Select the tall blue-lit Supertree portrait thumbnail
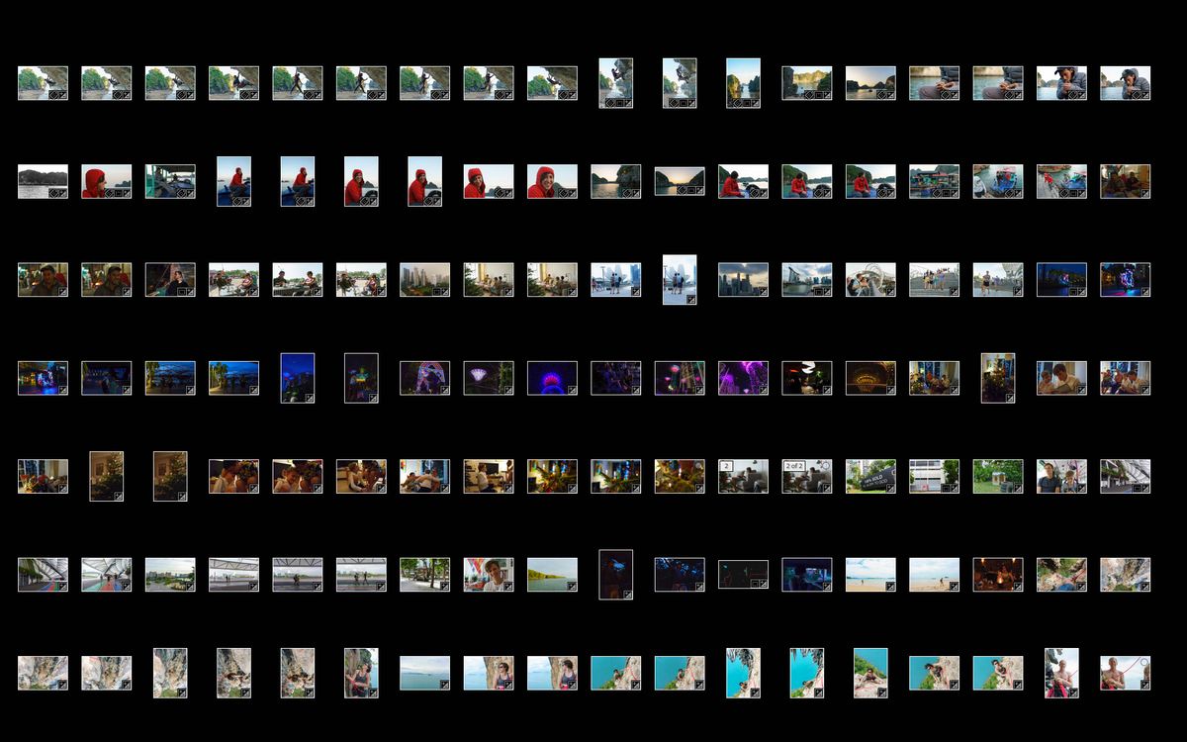The width and height of the screenshot is (1187, 742). (x=298, y=378)
